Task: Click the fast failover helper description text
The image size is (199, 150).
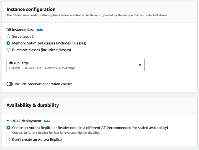Action: 56,133
